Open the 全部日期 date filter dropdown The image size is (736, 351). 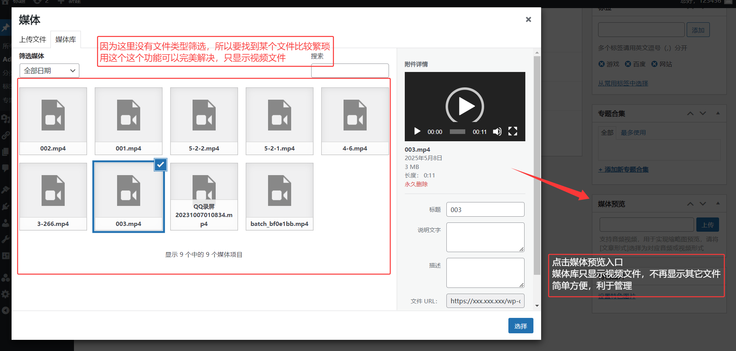click(x=49, y=71)
